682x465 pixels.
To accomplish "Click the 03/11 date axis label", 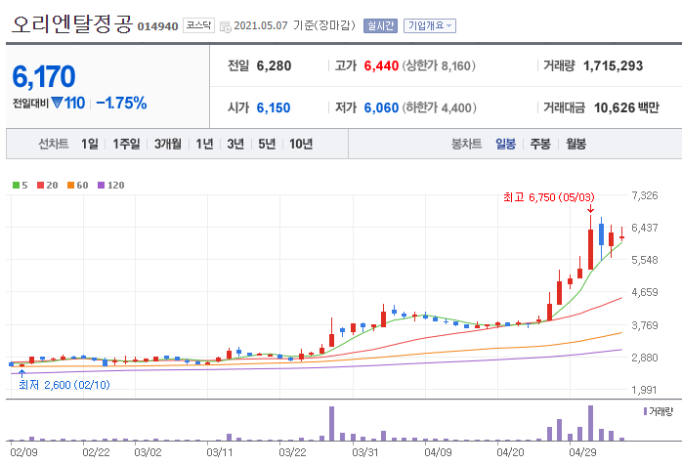I will [x=220, y=452].
